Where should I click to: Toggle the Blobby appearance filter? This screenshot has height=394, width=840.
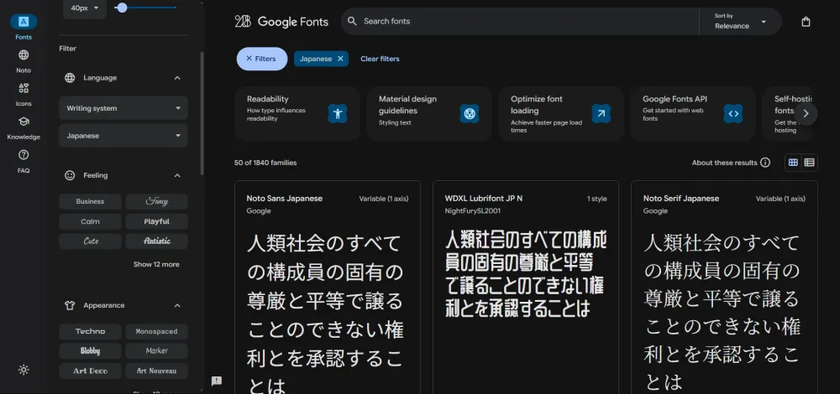tap(90, 351)
